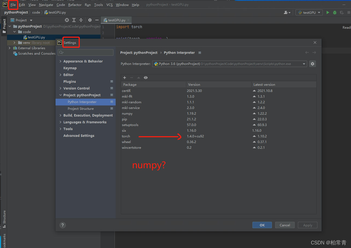The image size is (351, 248).
Task: Click the Upgrade package arrow icon
Action: (x=139, y=78)
